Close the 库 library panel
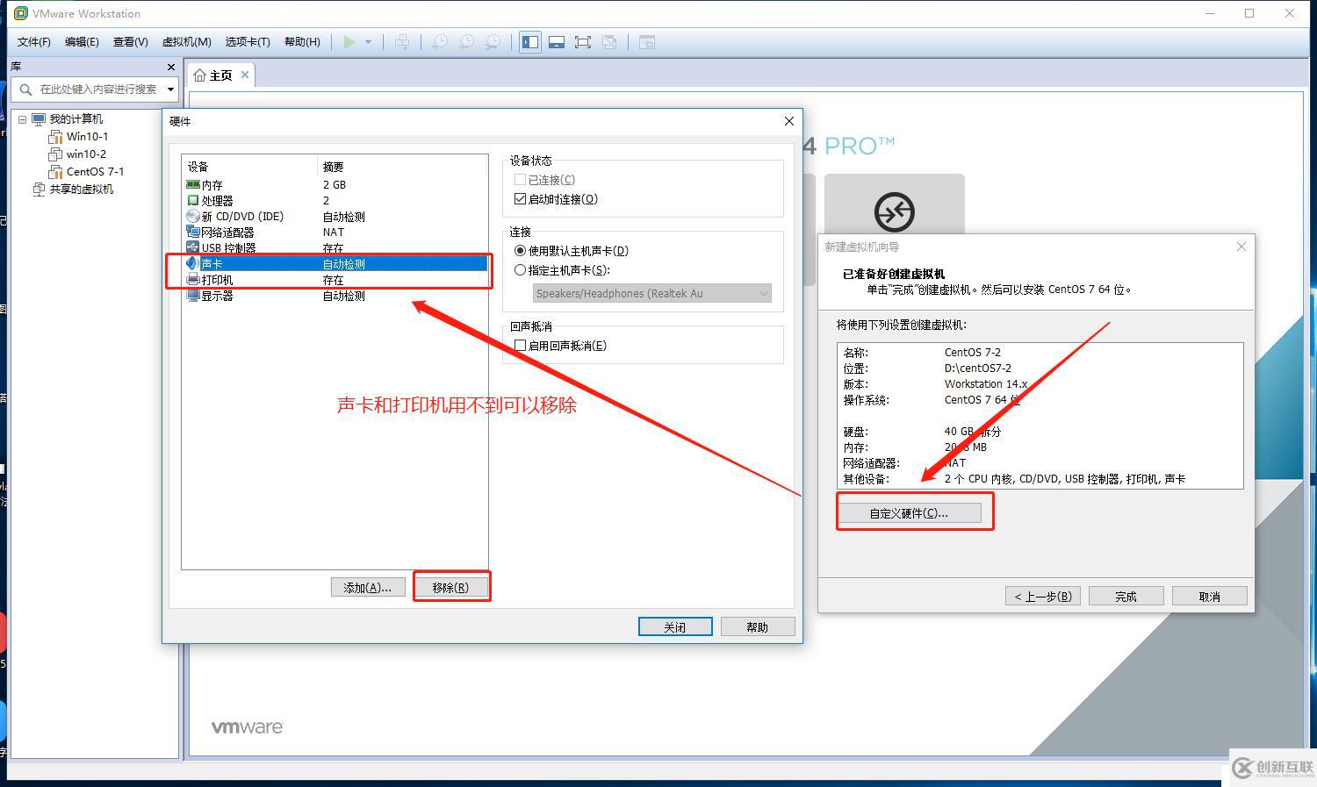Viewport: 1317px width, 787px height. pos(170,67)
